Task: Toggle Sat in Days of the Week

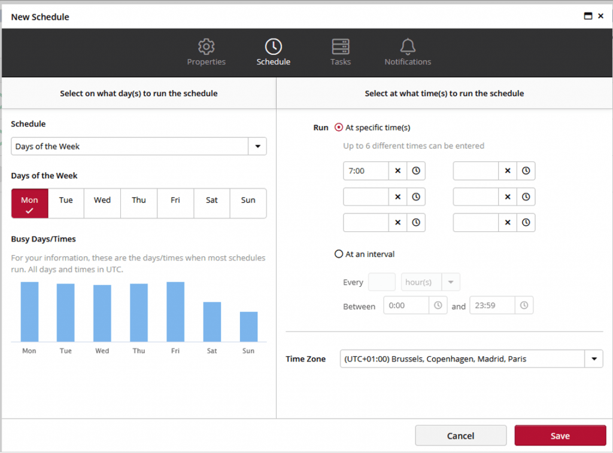Action: pyautogui.click(x=211, y=204)
